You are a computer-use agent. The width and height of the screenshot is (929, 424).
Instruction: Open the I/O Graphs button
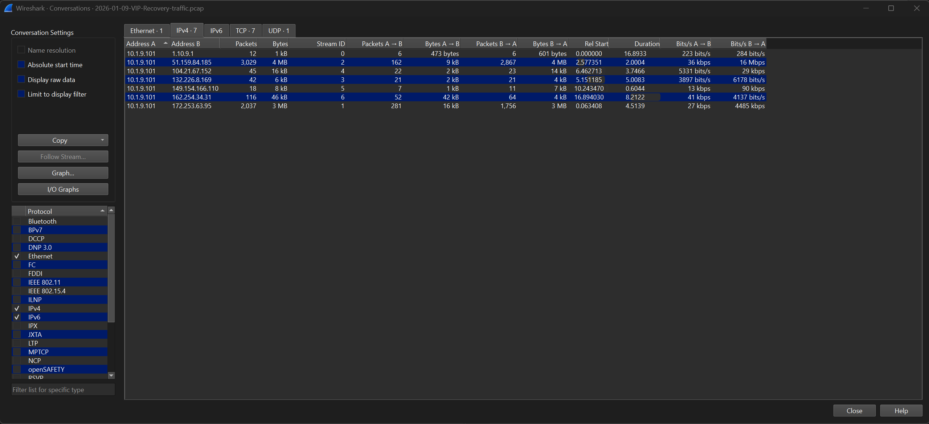63,189
